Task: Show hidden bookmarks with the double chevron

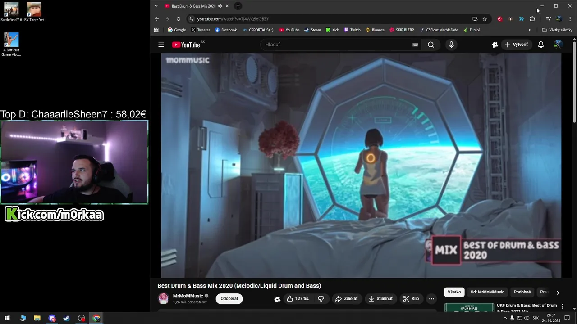Action: 530,30
